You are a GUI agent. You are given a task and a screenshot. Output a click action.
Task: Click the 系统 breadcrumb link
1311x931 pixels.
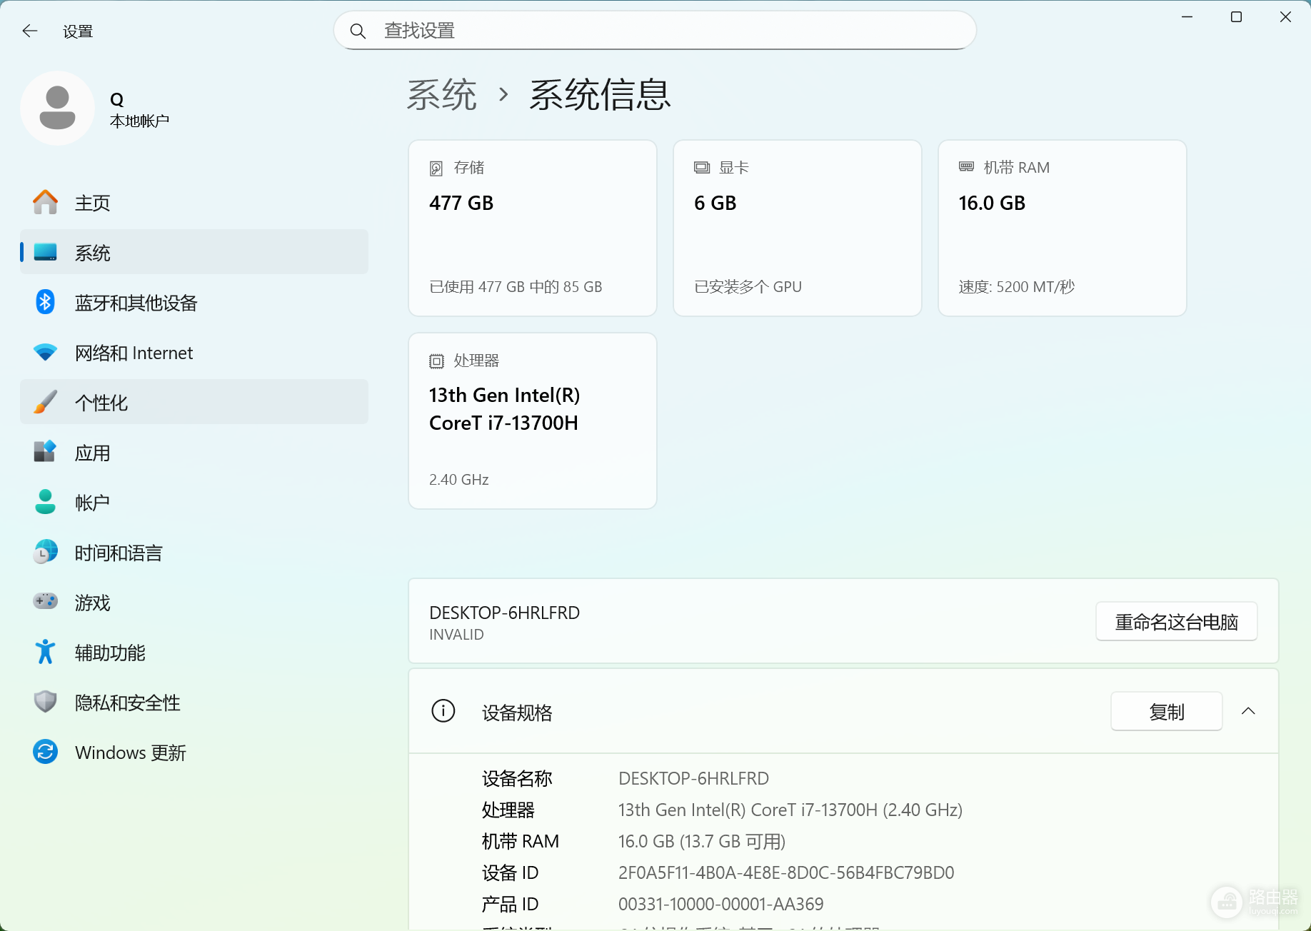(x=441, y=94)
